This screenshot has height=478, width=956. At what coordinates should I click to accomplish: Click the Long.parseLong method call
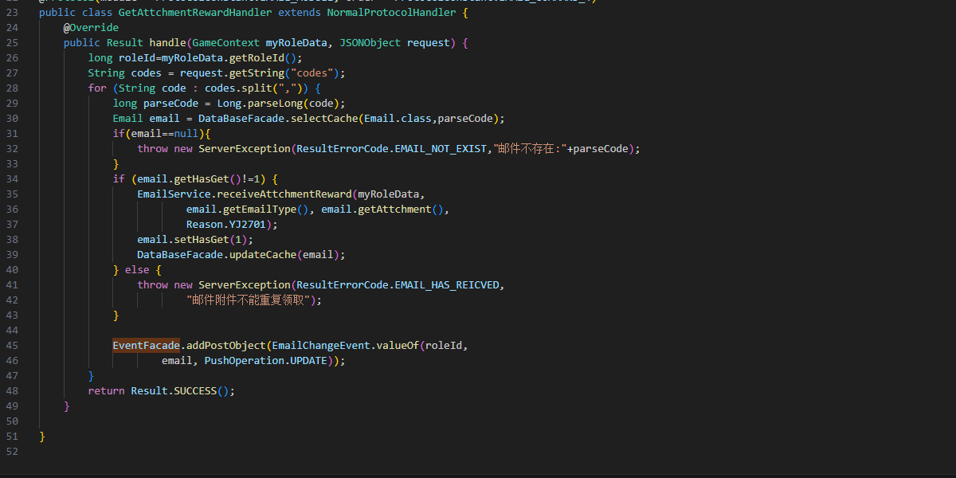[x=263, y=104]
